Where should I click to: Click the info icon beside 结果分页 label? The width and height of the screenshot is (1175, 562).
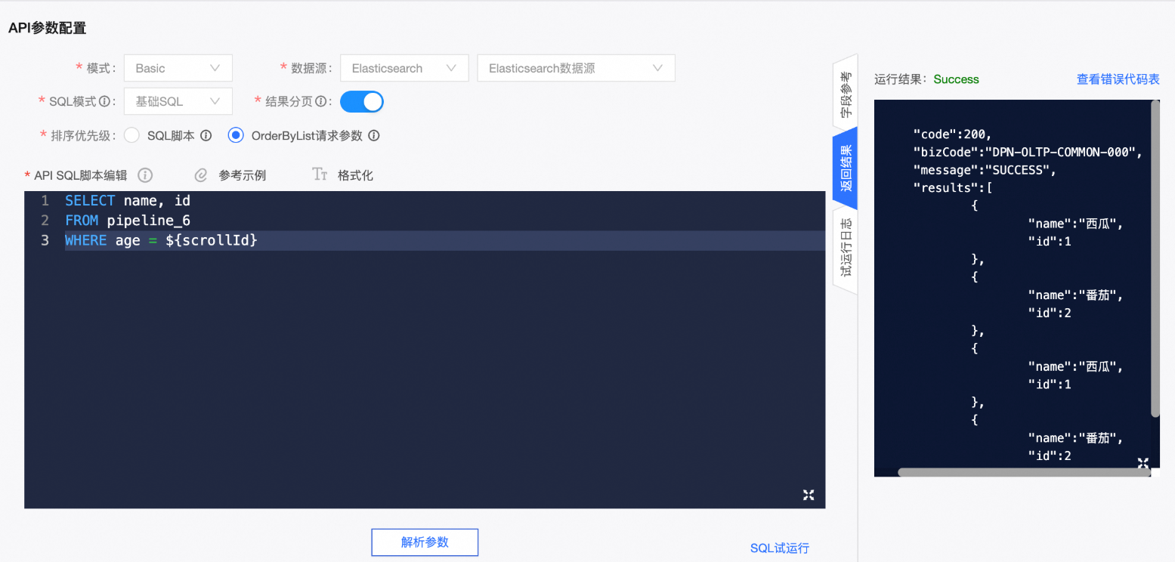[x=320, y=101]
